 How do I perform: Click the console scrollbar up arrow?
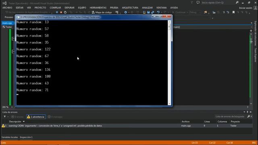pos(169,22)
